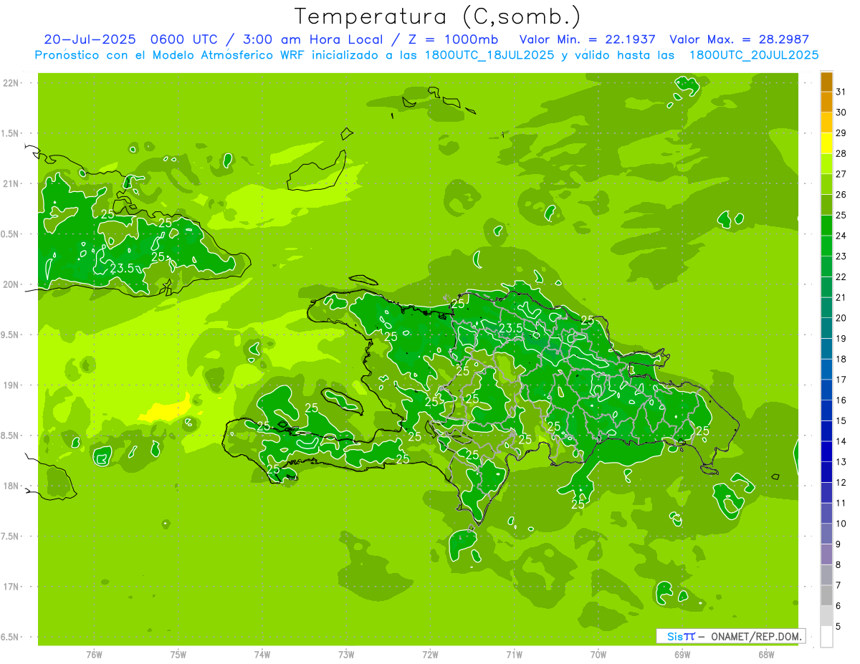This screenshot has height=664, width=860.
Task: Click the "Valor Max. = 28.2987" text
Action: pos(739,39)
